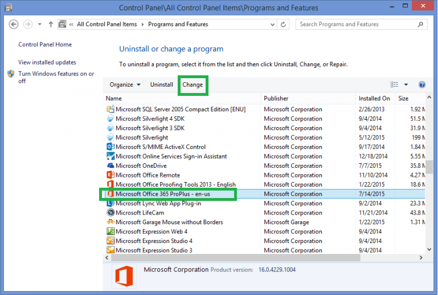
Task: Click the Online Services Sign-in Assistant icon
Action: (x=110, y=156)
